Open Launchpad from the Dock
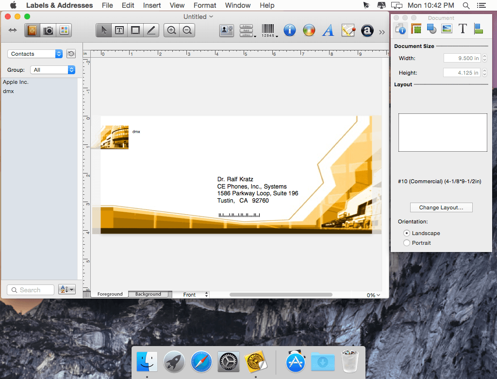 tap(174, 362)
